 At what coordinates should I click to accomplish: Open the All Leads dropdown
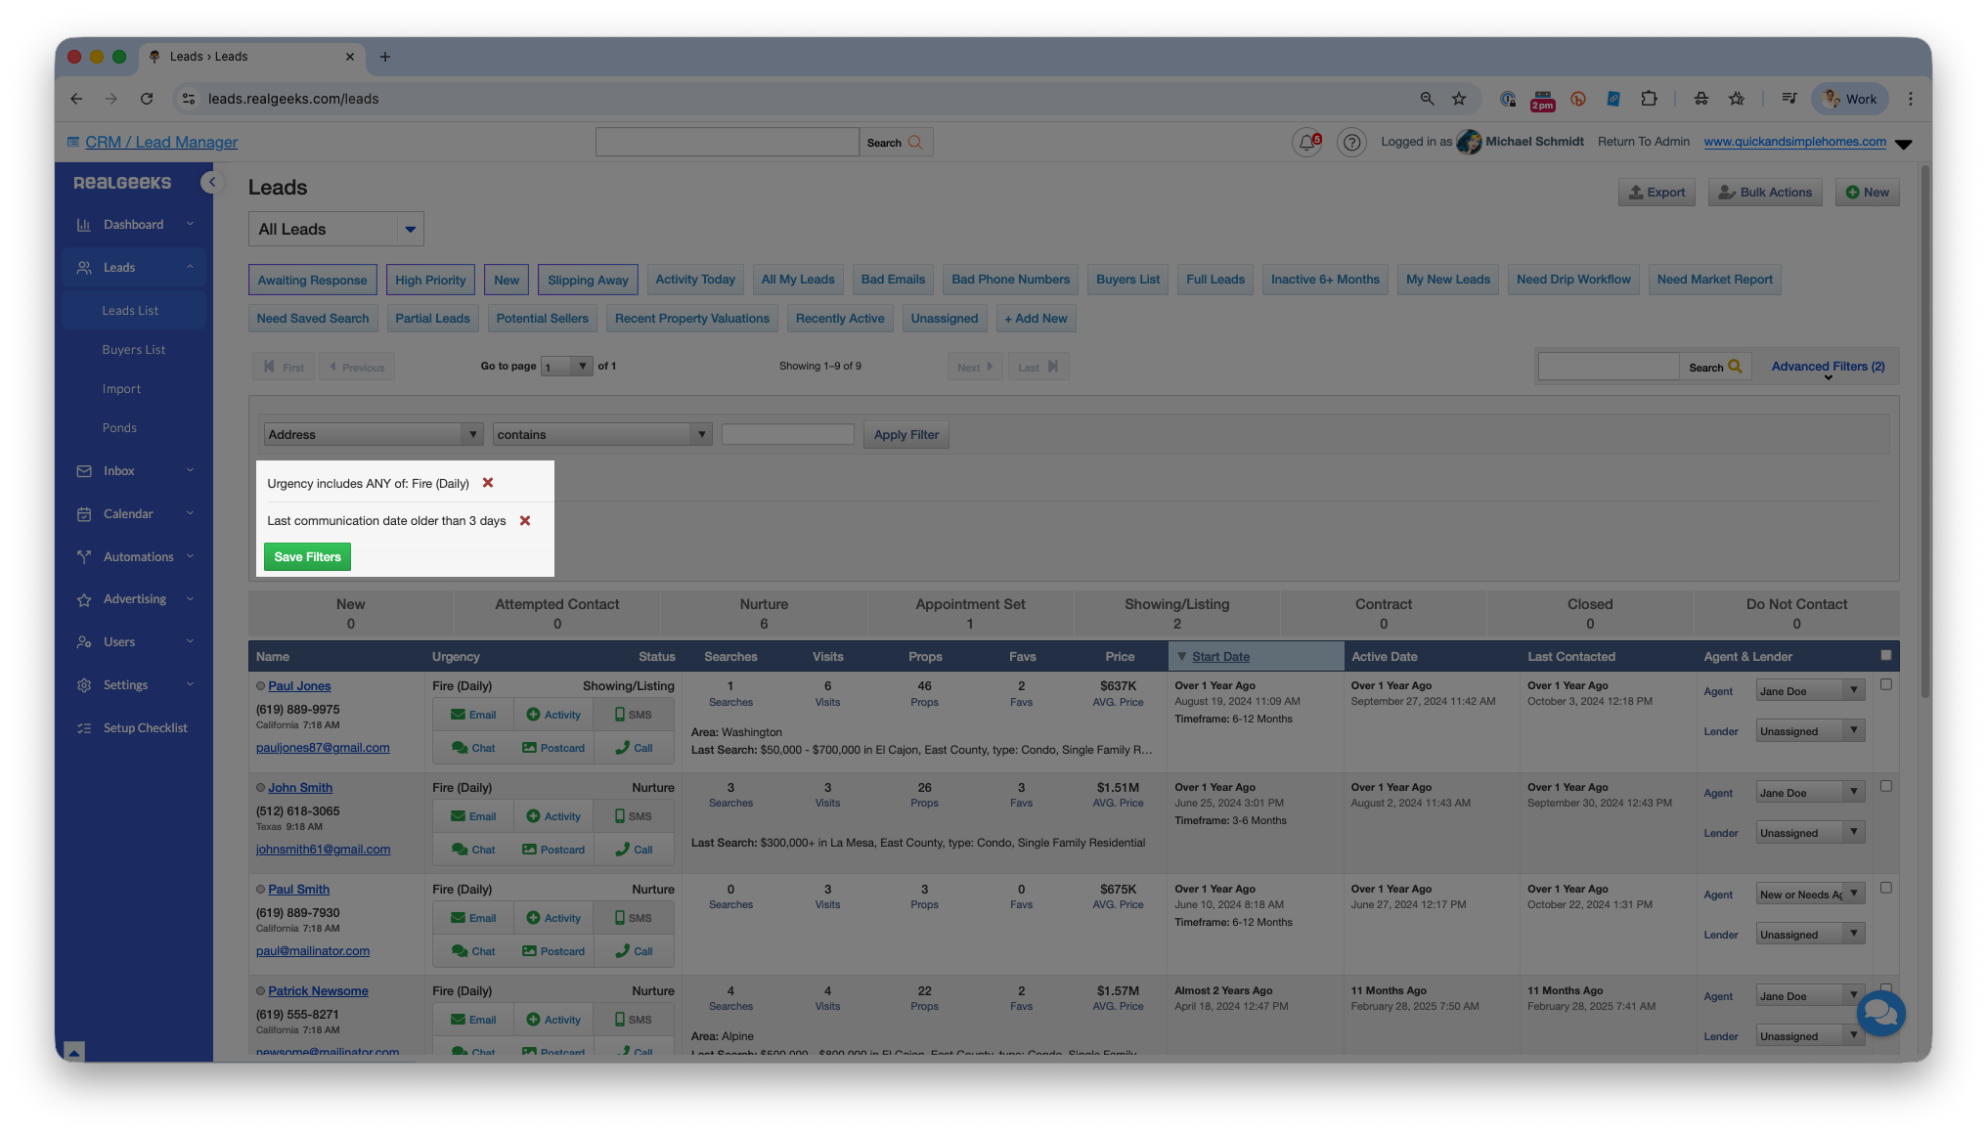coord(335,229)
